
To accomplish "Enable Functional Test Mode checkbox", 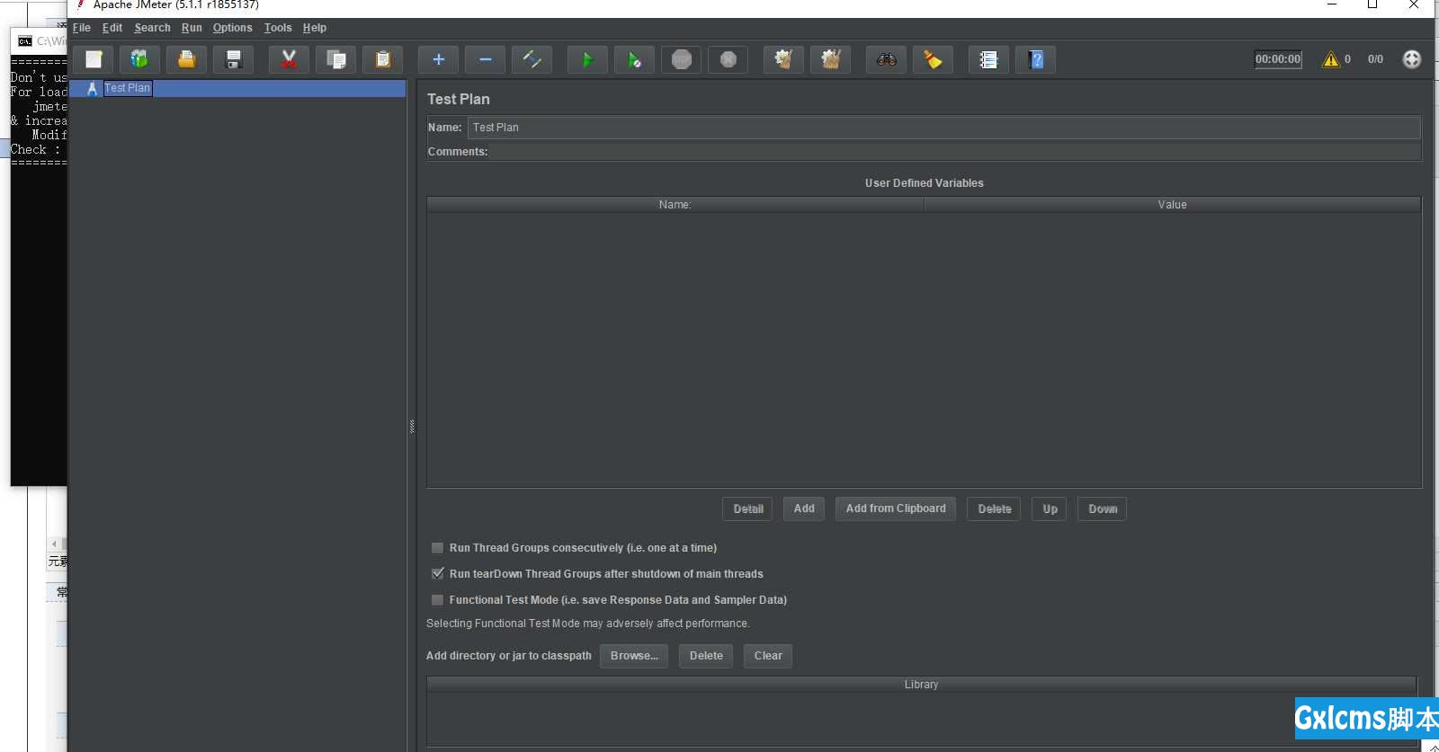I will pyautogui.click(x=437, y=600).
